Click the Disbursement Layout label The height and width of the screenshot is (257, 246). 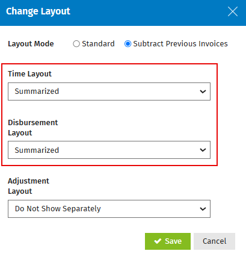33,128
